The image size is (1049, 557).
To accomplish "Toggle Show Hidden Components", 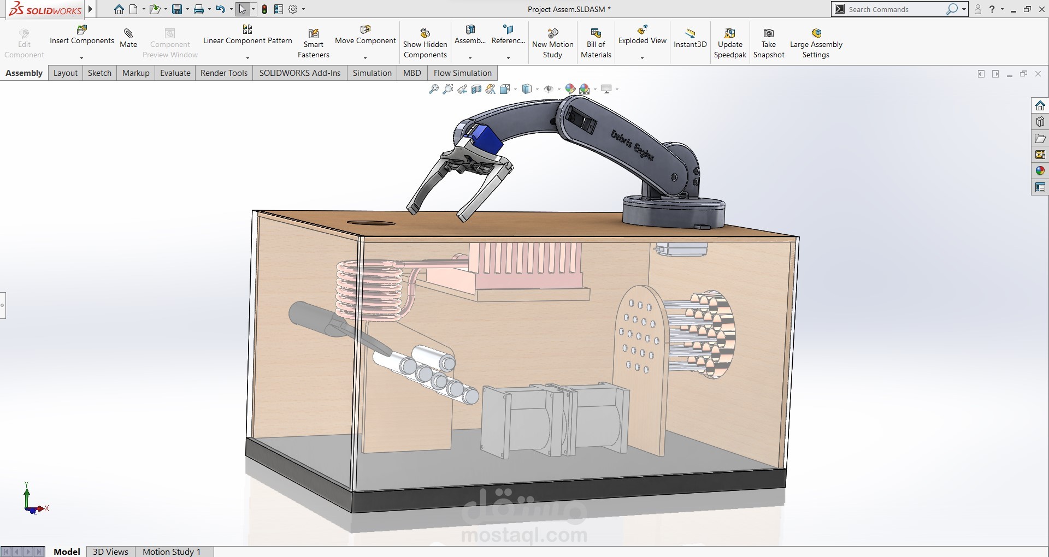I will tap(425, 41).
